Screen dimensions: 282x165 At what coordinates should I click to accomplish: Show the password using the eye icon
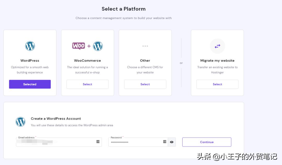[x=172, y=142]
